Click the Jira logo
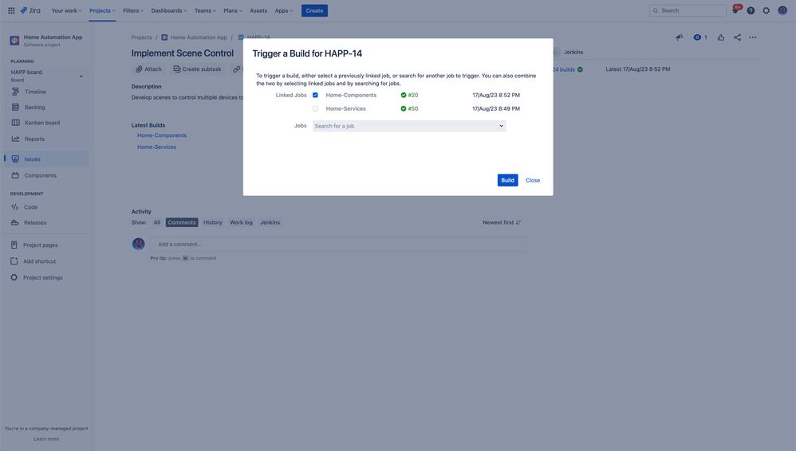This screenshot has width=796, height=451. click(30, 10)
